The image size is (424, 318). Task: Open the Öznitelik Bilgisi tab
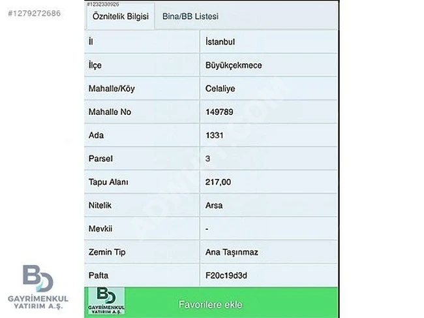pos(121,16)
